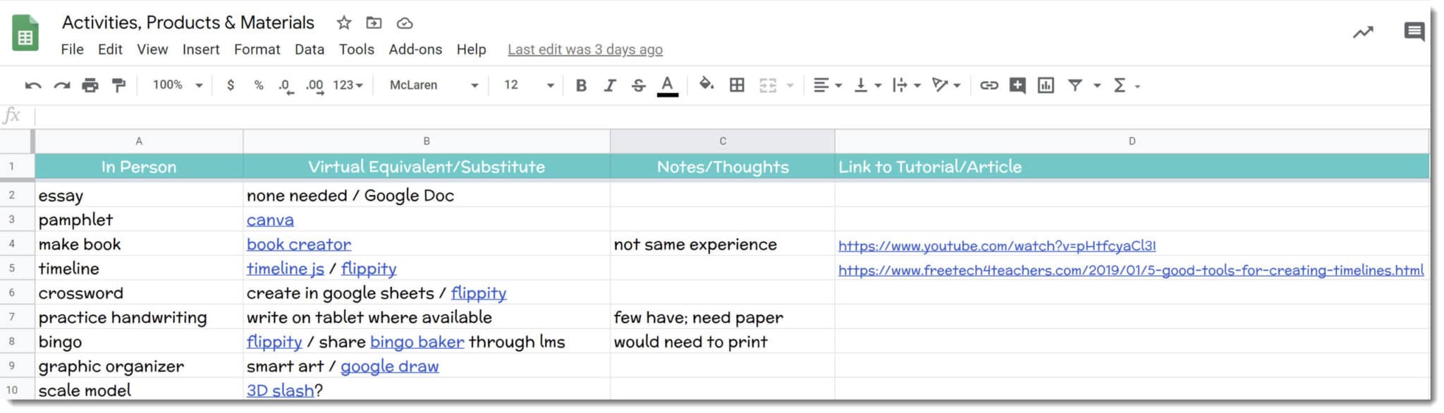Screen dimensions: 1444x413
Task: Format selection as percent
Action: point(259,85)
